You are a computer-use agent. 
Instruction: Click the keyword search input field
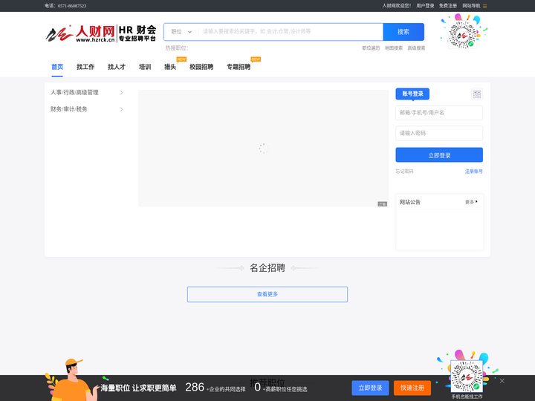tap(291, 32)
